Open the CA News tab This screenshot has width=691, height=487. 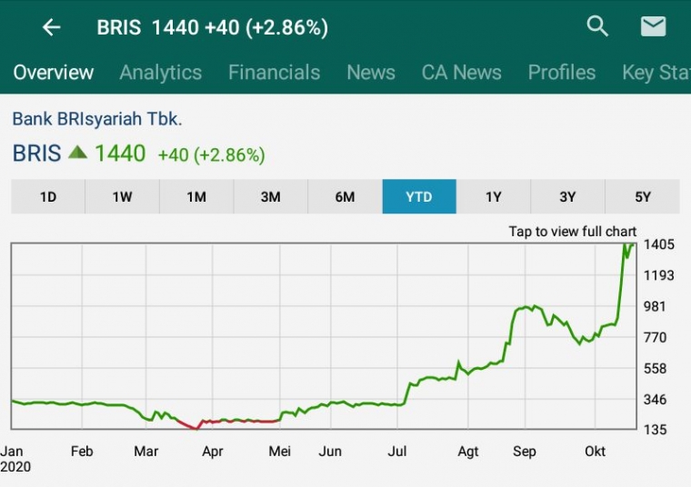461,72
